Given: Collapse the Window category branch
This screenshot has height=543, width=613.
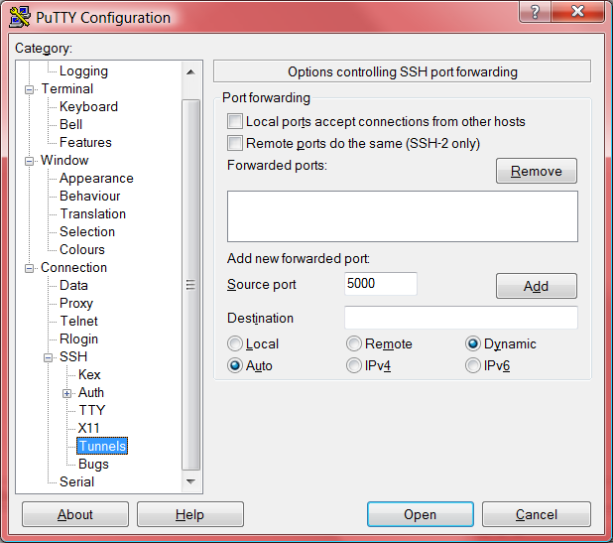Looking at the screenshot, I should pyautogui.click(x=29, y=161).
